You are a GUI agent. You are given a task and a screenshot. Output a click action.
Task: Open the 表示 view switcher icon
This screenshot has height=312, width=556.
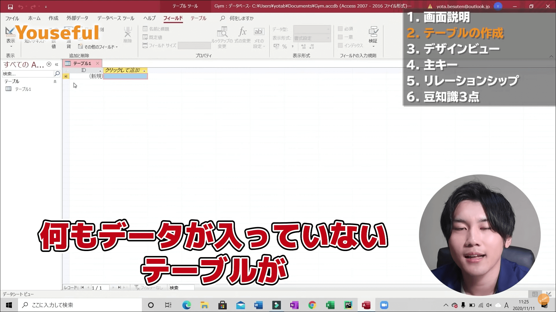pyautogui.click(x=10, y=32)
